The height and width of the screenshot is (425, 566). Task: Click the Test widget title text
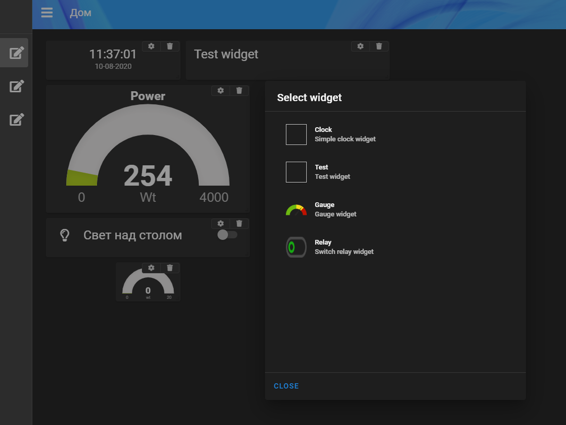click(226, 54)
